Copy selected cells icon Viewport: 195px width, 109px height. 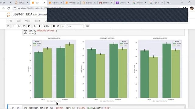point(24,26)
